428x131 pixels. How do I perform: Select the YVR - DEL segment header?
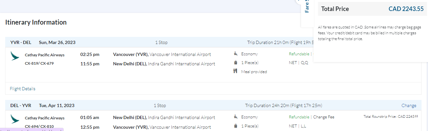pos(21,42)
